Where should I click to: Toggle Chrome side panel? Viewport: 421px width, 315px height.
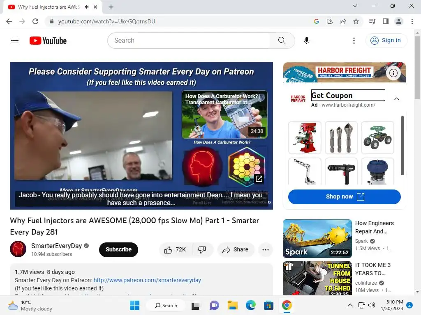pos(385,21)
